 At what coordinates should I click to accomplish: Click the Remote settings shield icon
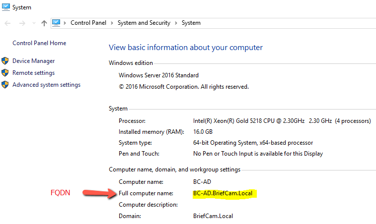click(x=5, y=73)
